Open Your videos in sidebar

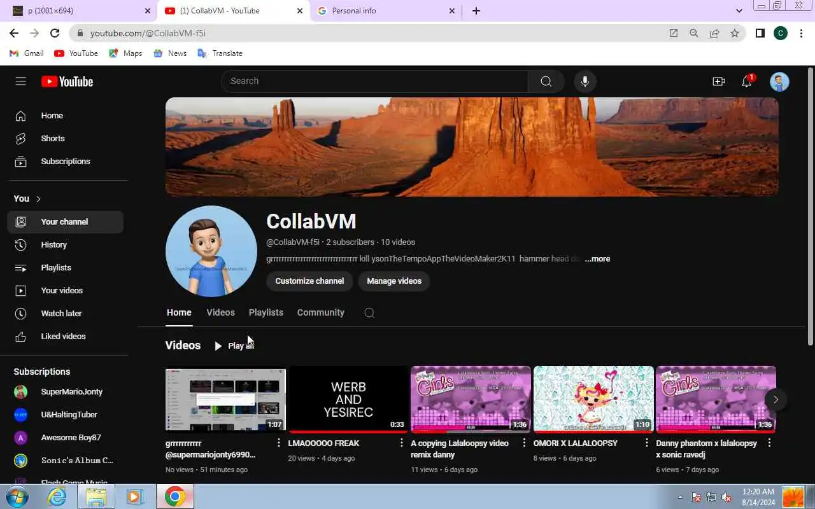click(65, 291)
